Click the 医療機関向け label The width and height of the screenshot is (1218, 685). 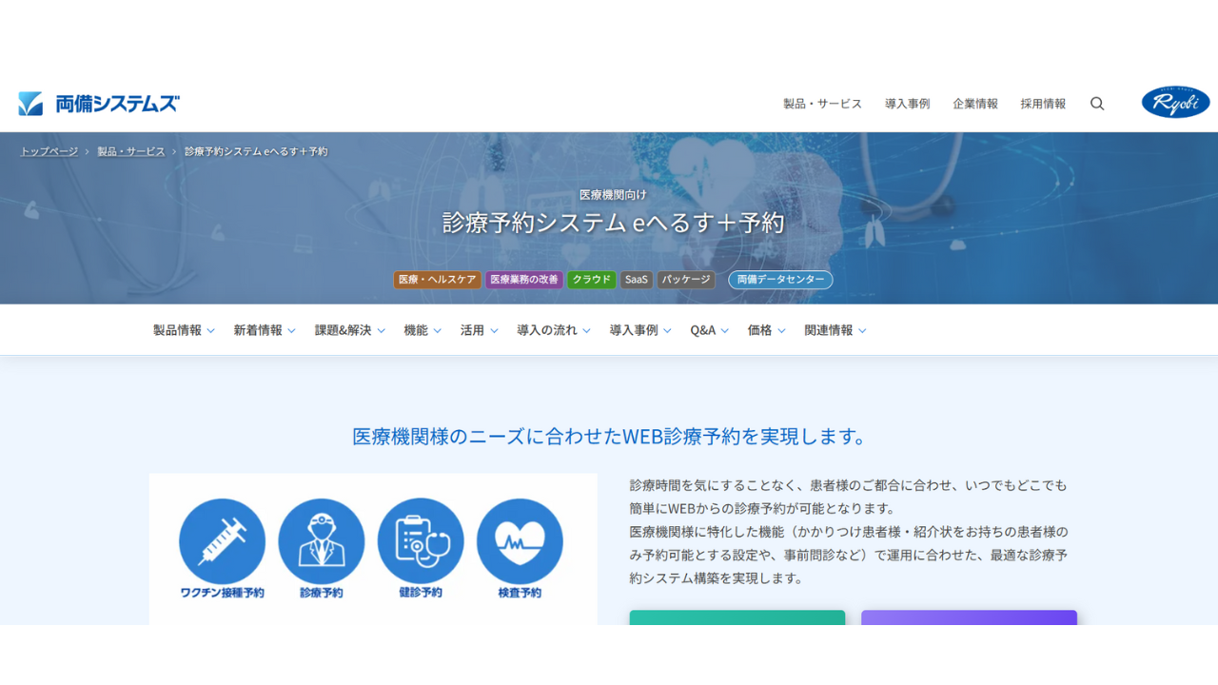(x=614, y=194)
